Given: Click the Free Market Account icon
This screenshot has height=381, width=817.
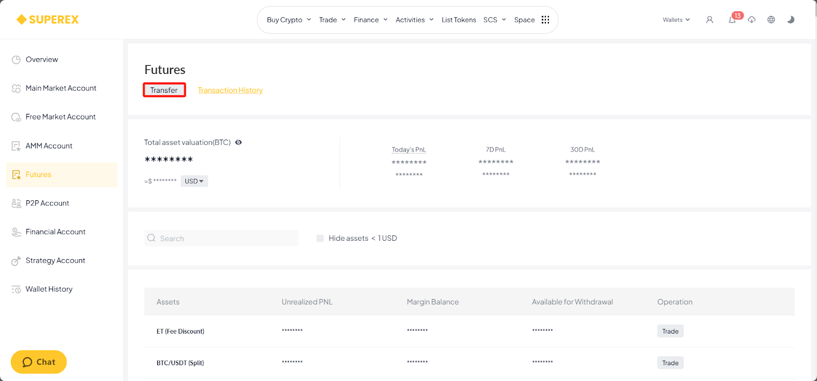Looking at the screenshot, I should pyautogui.click(x=16, y=117).
